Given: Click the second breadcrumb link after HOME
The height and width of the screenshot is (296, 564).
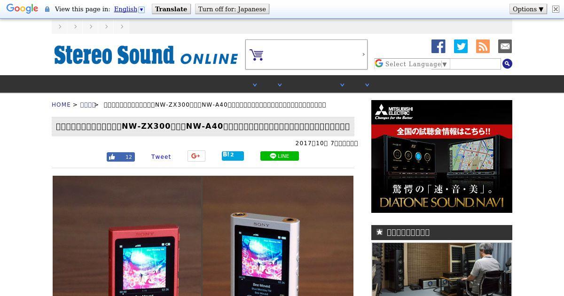Looking at the screenshot, I should tap(87, 105).
